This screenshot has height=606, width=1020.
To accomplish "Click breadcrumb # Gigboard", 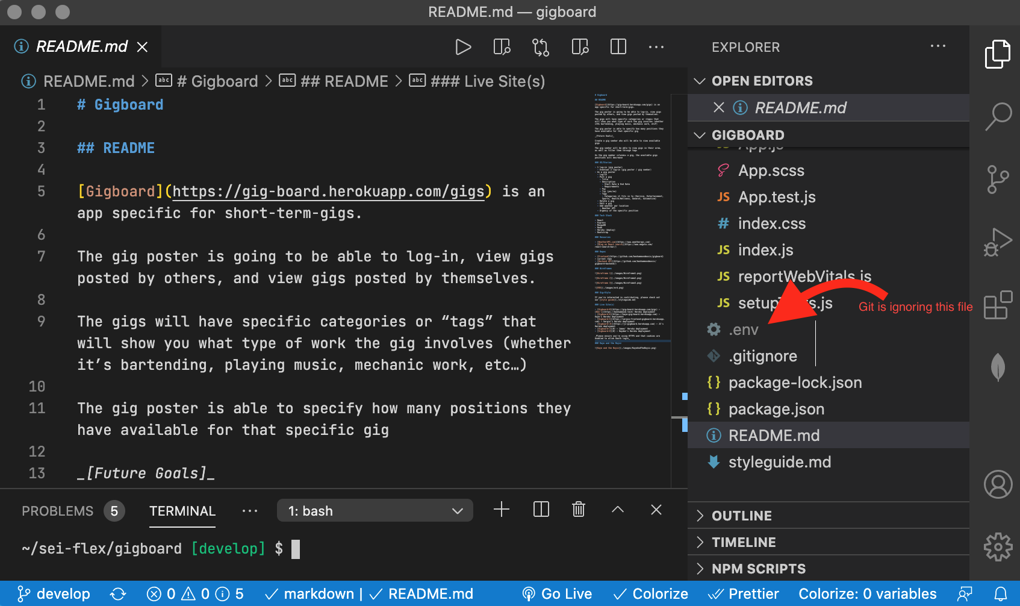I will click(207, 81).
